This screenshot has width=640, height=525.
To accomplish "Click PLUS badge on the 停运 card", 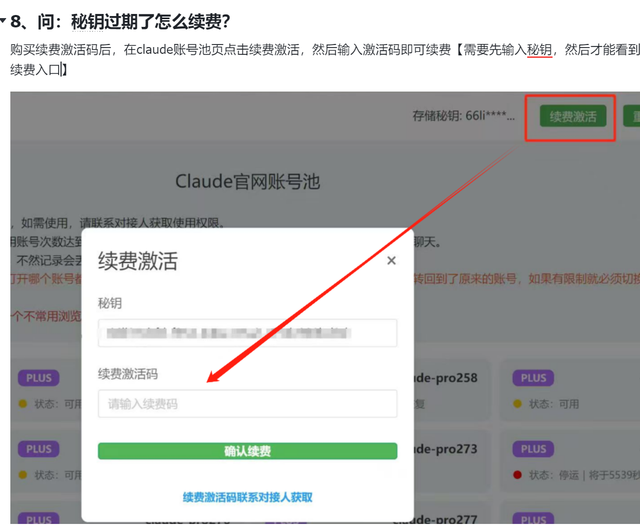I will click(533, 449).
